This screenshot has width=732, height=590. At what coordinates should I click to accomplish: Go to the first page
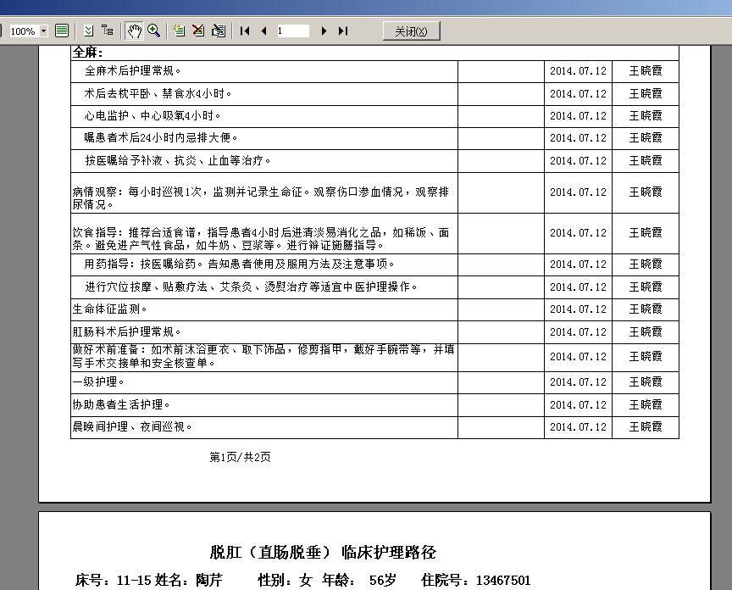pos(245,31)
